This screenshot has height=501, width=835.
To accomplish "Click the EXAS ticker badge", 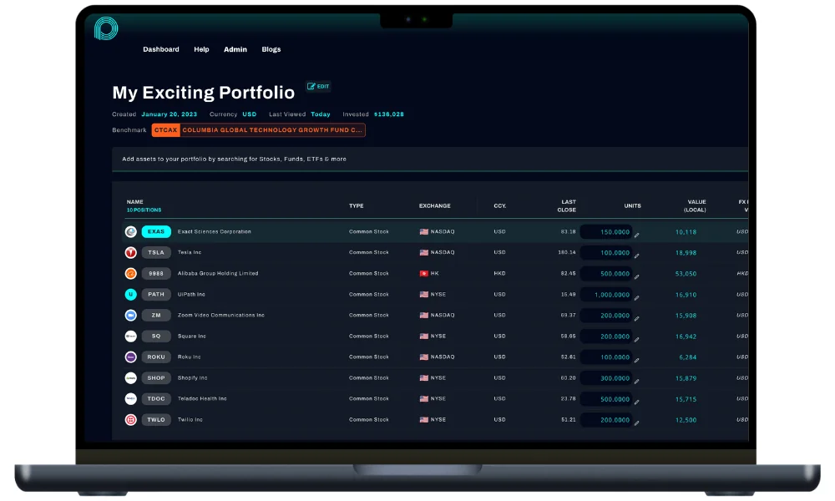I will 156,231.
